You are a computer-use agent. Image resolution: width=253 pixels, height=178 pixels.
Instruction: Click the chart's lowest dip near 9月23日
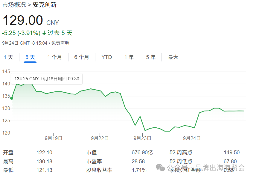tap(145, 131)
